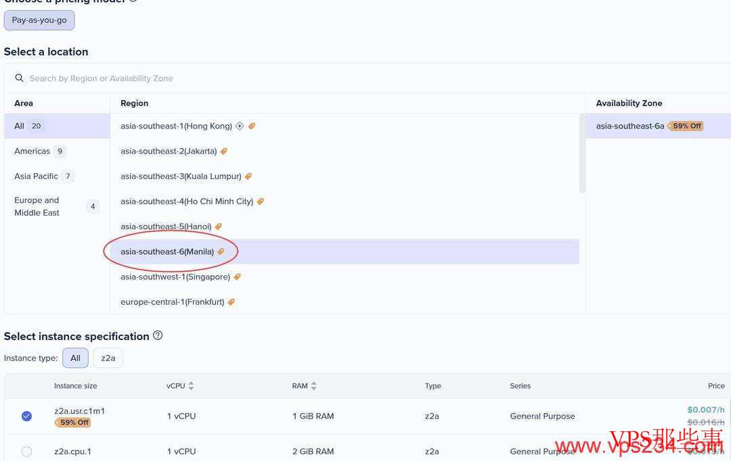Click the discount tag icon beside Frankfurt

tap(231, 302)
